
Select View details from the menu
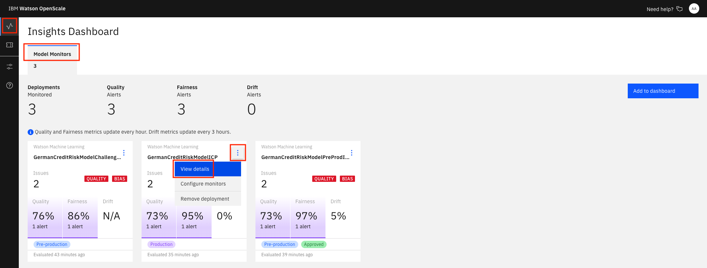[x=195, y=169]
